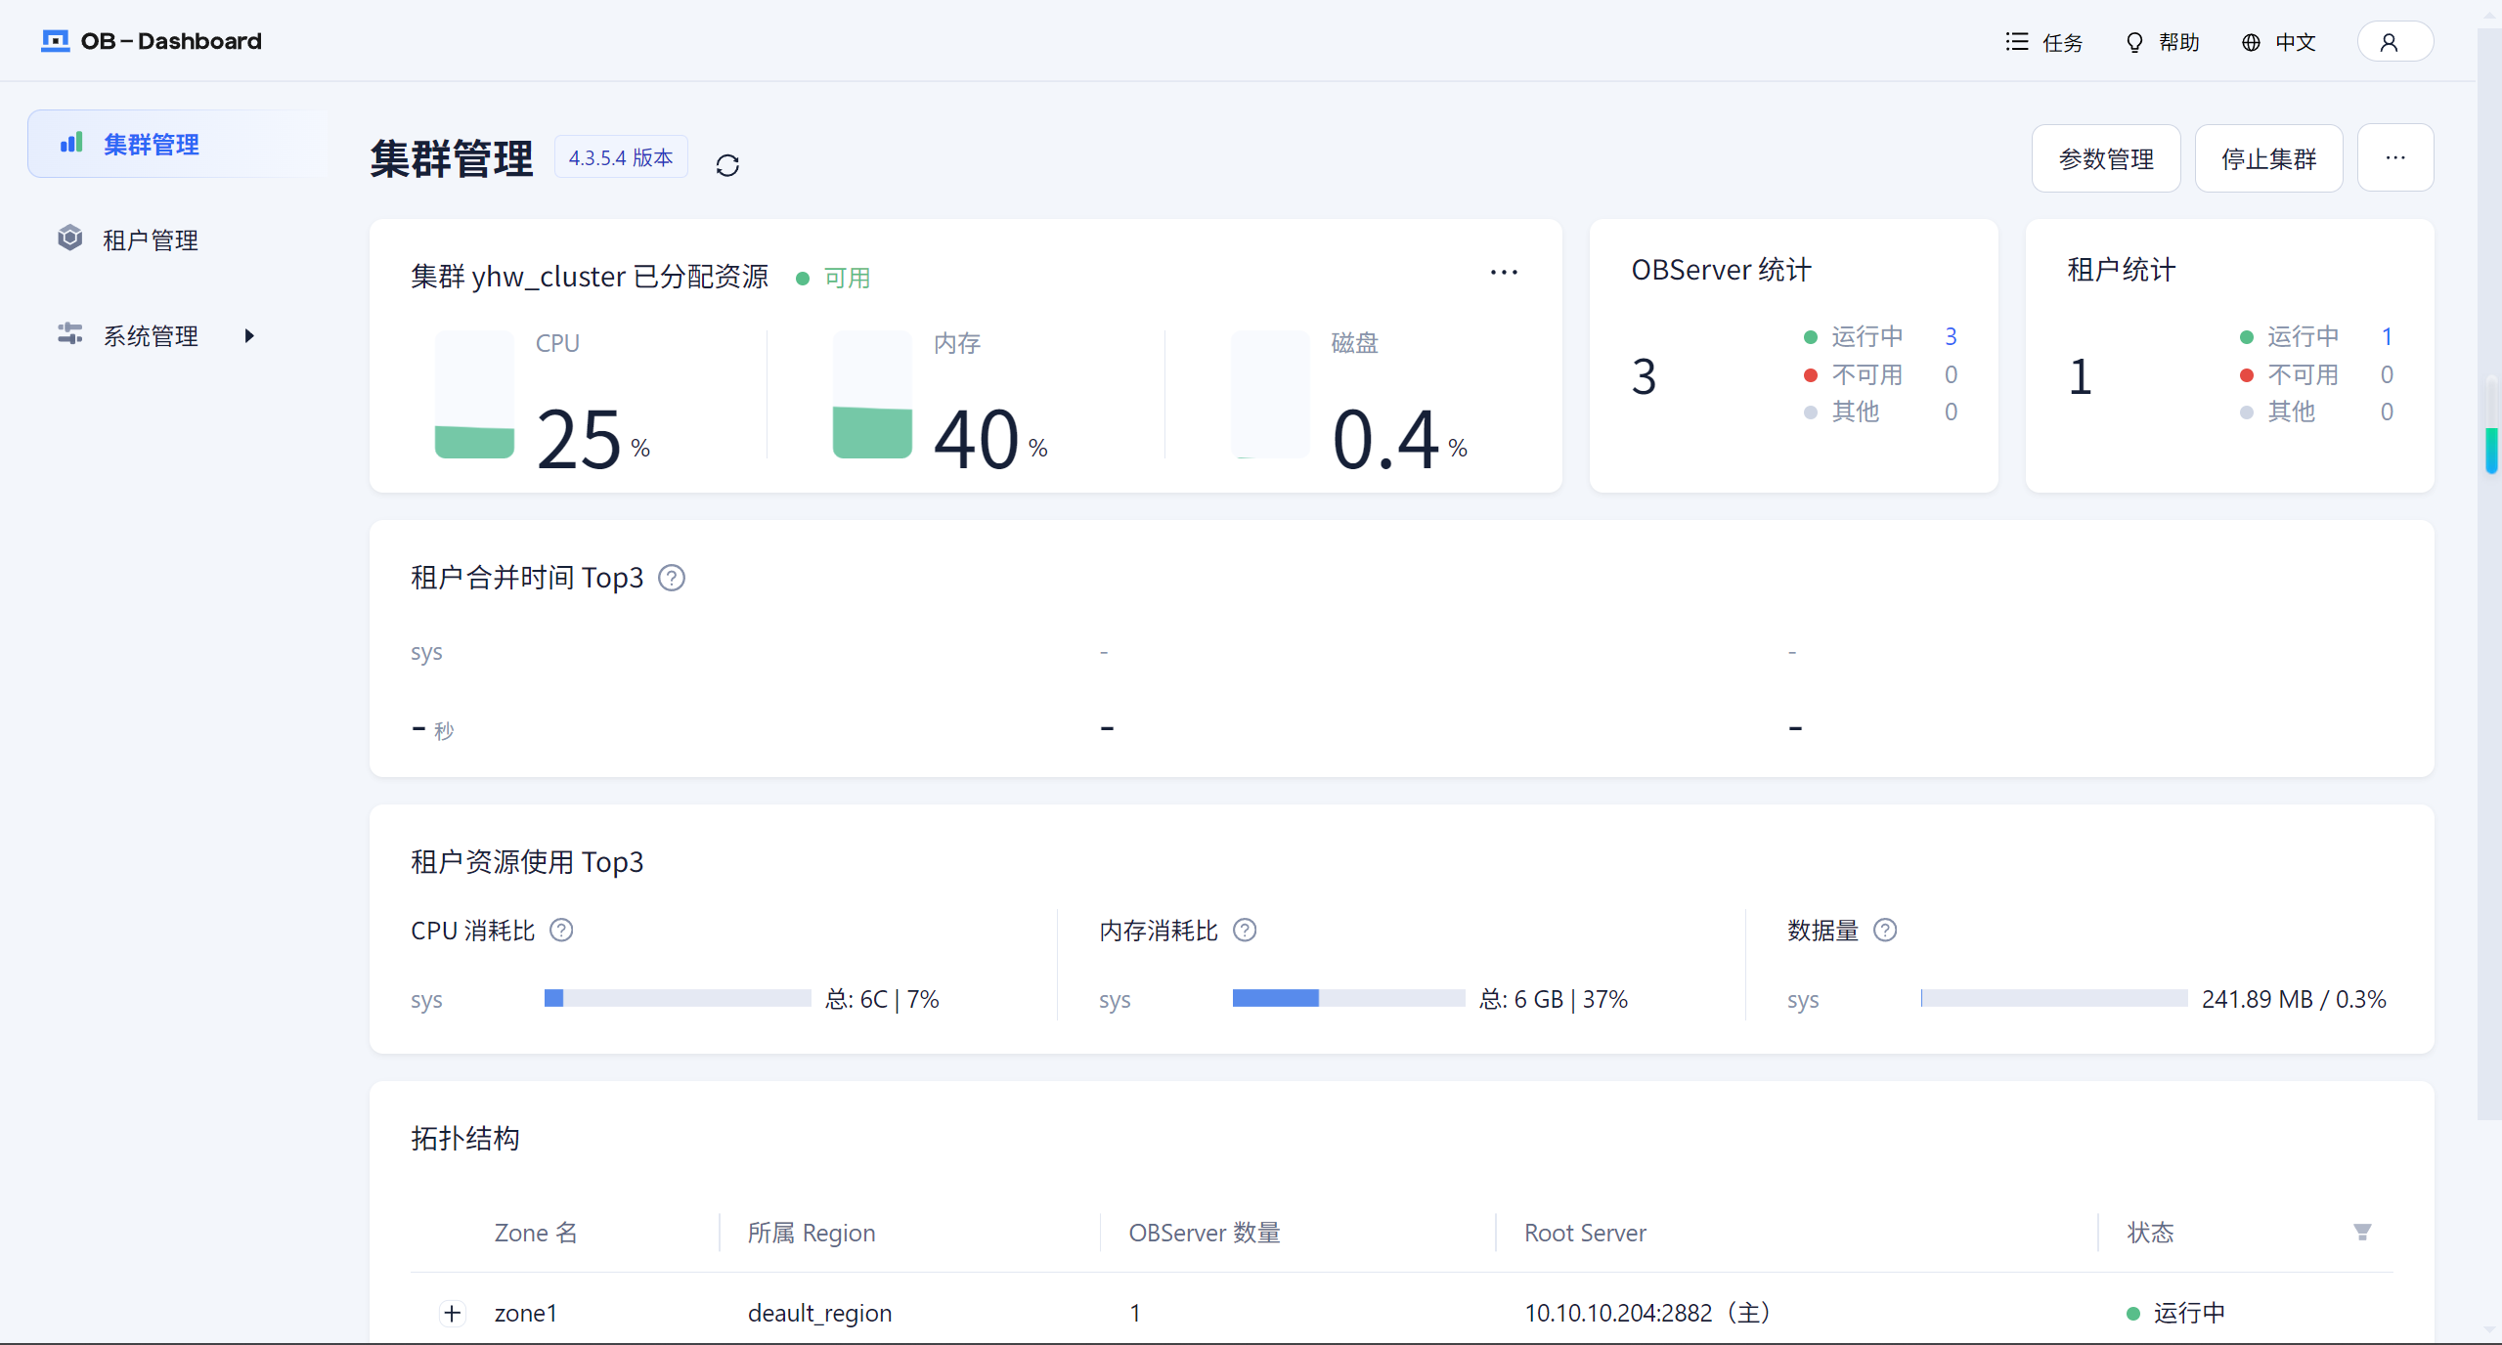Image resolution: width=2502 pixels, height=1345 pixels.
Task: Open the more-actions menu next to 停止集群
Action: coord(2394,158)
